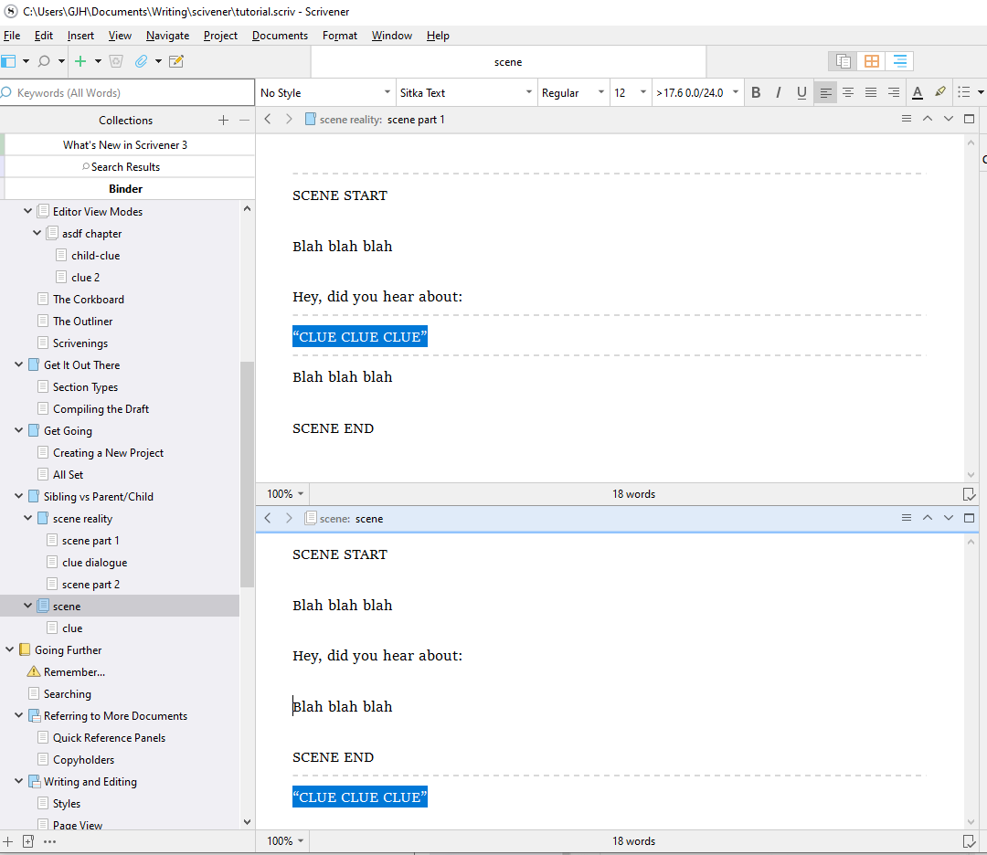Screen dimensions: 987x855
Task: Click the text highlight color icon
Action: coord(940,92)
